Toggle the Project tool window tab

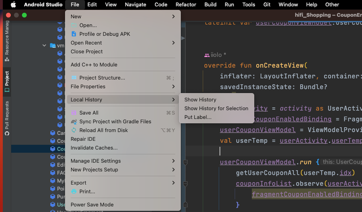pyautogui.click(x=7, y=81)
